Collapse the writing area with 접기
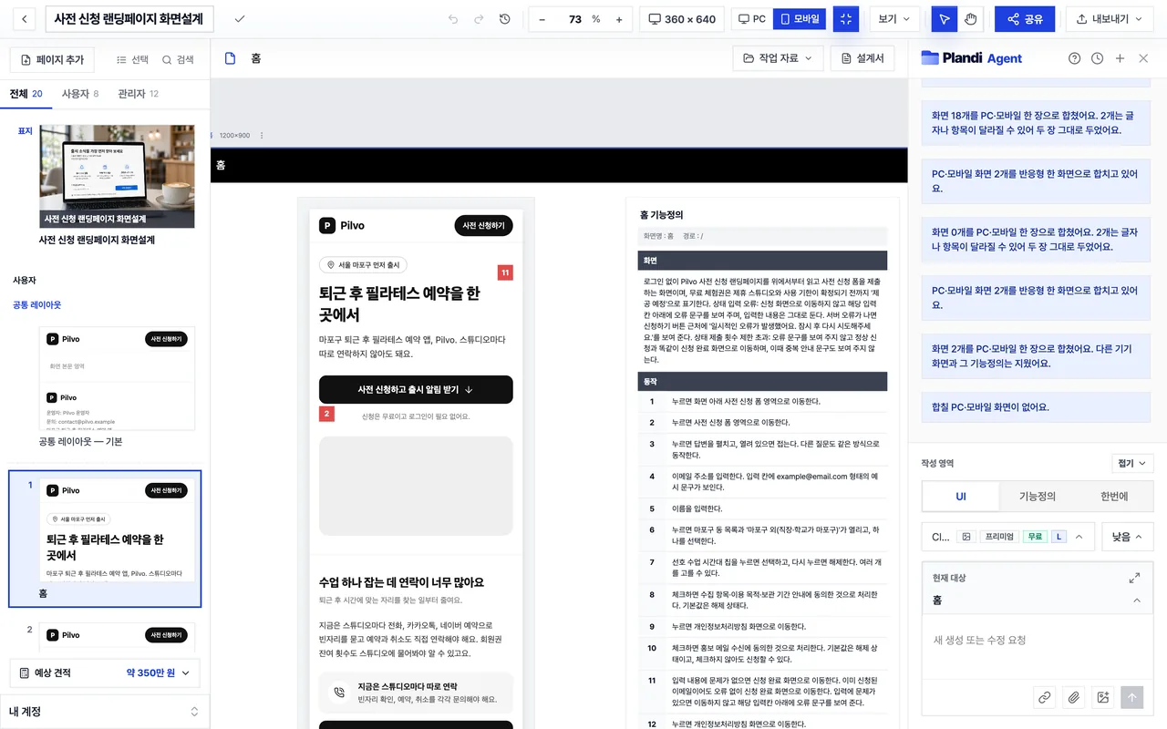1167x729 pixels. click(x=1133, y=463)
